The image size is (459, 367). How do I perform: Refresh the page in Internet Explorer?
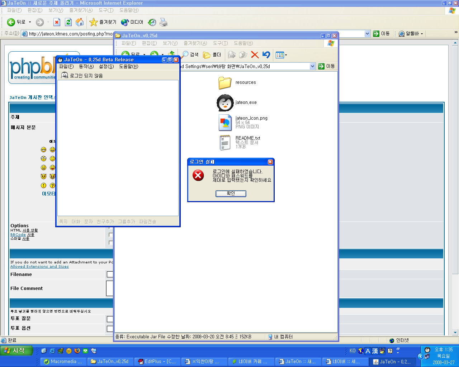(68, 22)
